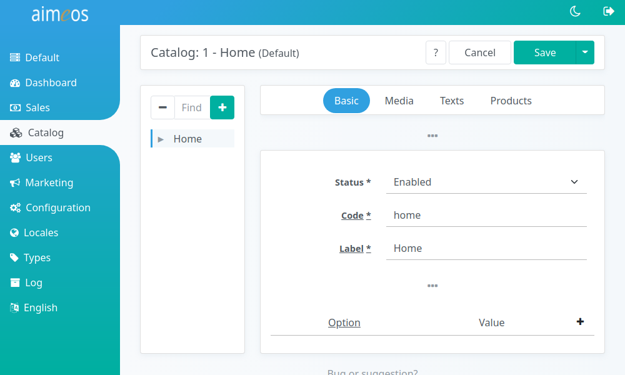Click the help question mark button
This screenshot has height=375, width=625.
pos(436,52)
